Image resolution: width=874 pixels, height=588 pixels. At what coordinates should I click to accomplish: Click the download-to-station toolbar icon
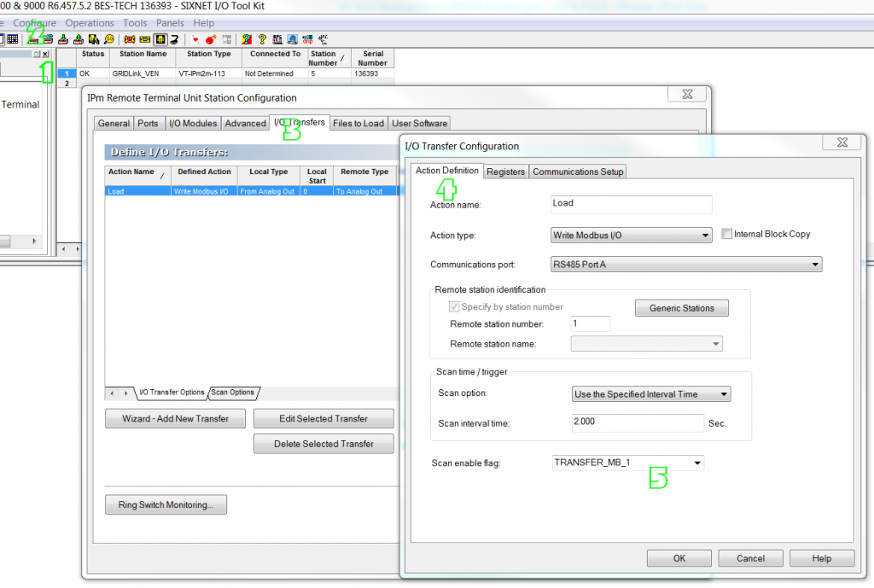click(x=63, y=39)
